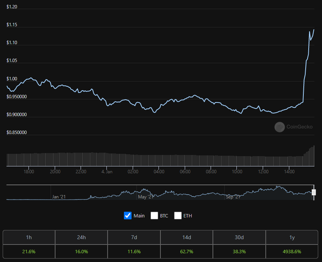Select the 1h time range header
The width and height of the screenshot is (322, 262).
[29, 237]
